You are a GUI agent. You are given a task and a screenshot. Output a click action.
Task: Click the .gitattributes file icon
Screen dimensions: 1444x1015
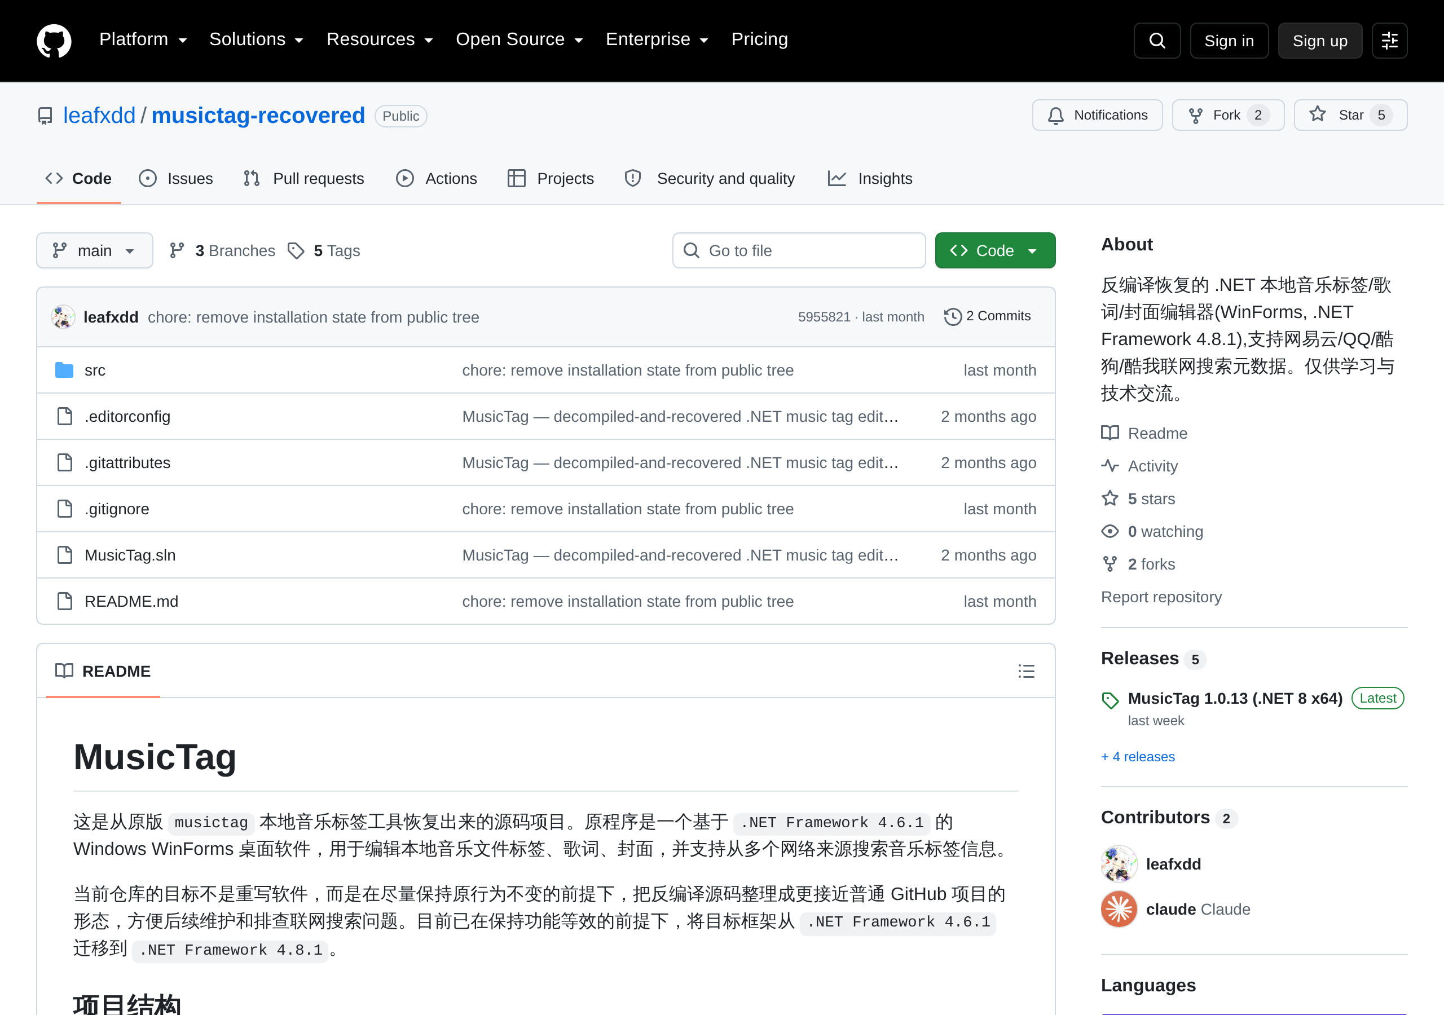(x=65, y=463)
